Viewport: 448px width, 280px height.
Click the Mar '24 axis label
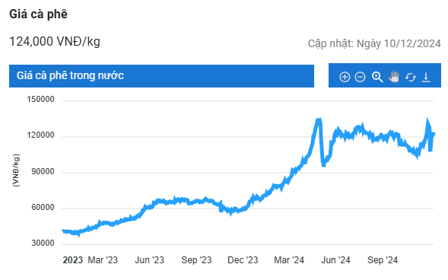tap(289, 260)
